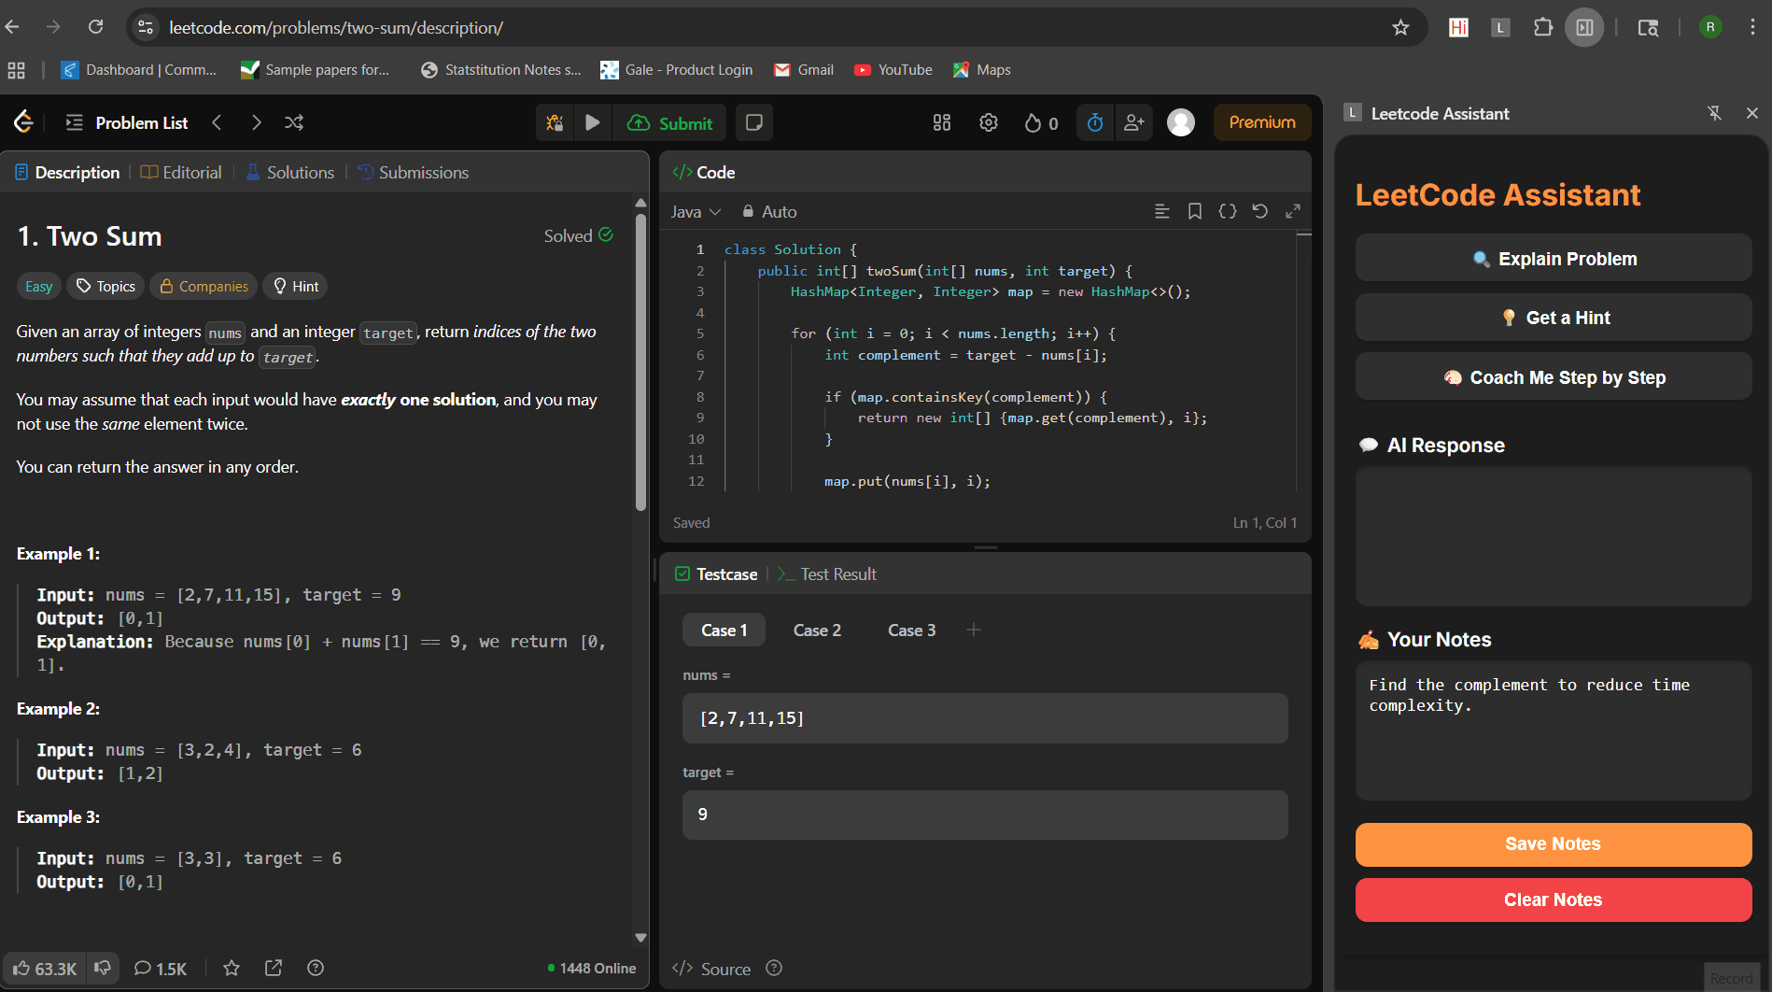Expand the Hint tag

295,286
